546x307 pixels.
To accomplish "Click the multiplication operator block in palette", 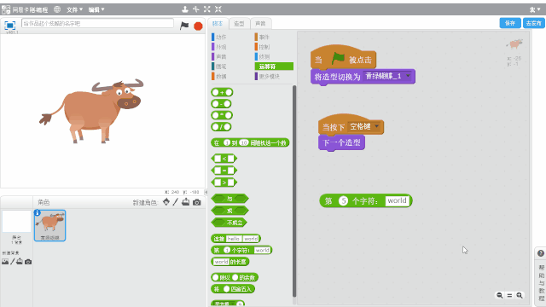I will click(x=222, y=115).
